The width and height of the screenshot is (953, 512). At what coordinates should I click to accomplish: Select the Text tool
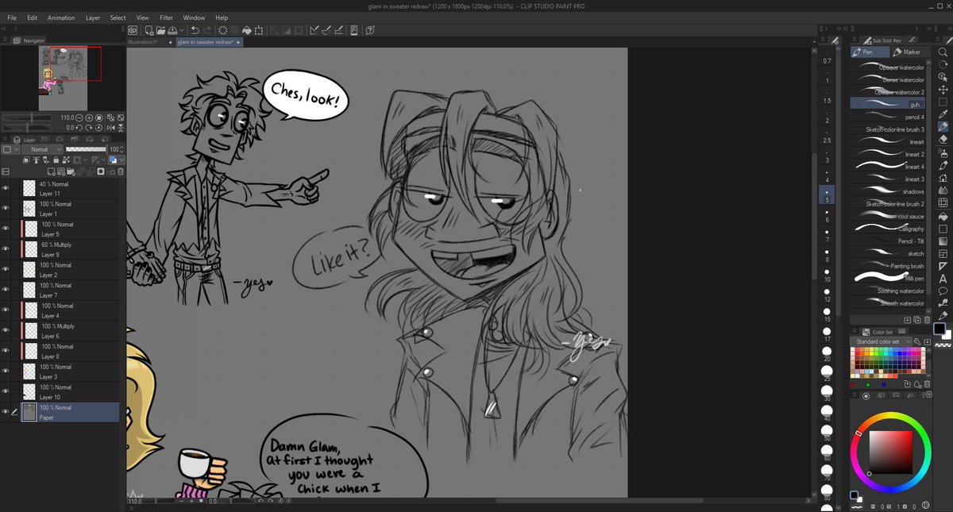point(943,279)
